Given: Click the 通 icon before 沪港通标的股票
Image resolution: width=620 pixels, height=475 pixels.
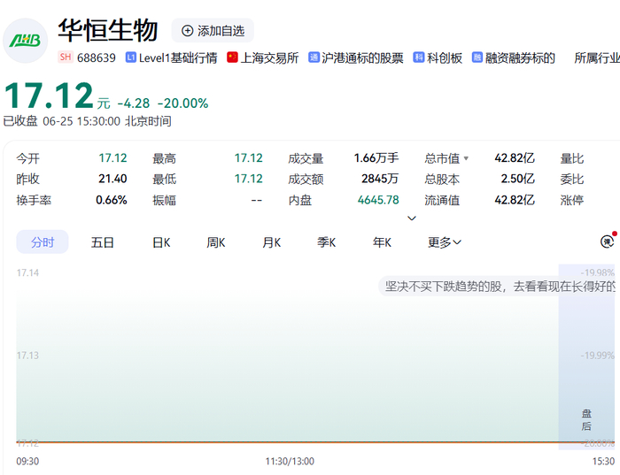Looking at the screenshot, I should (314, 57).
